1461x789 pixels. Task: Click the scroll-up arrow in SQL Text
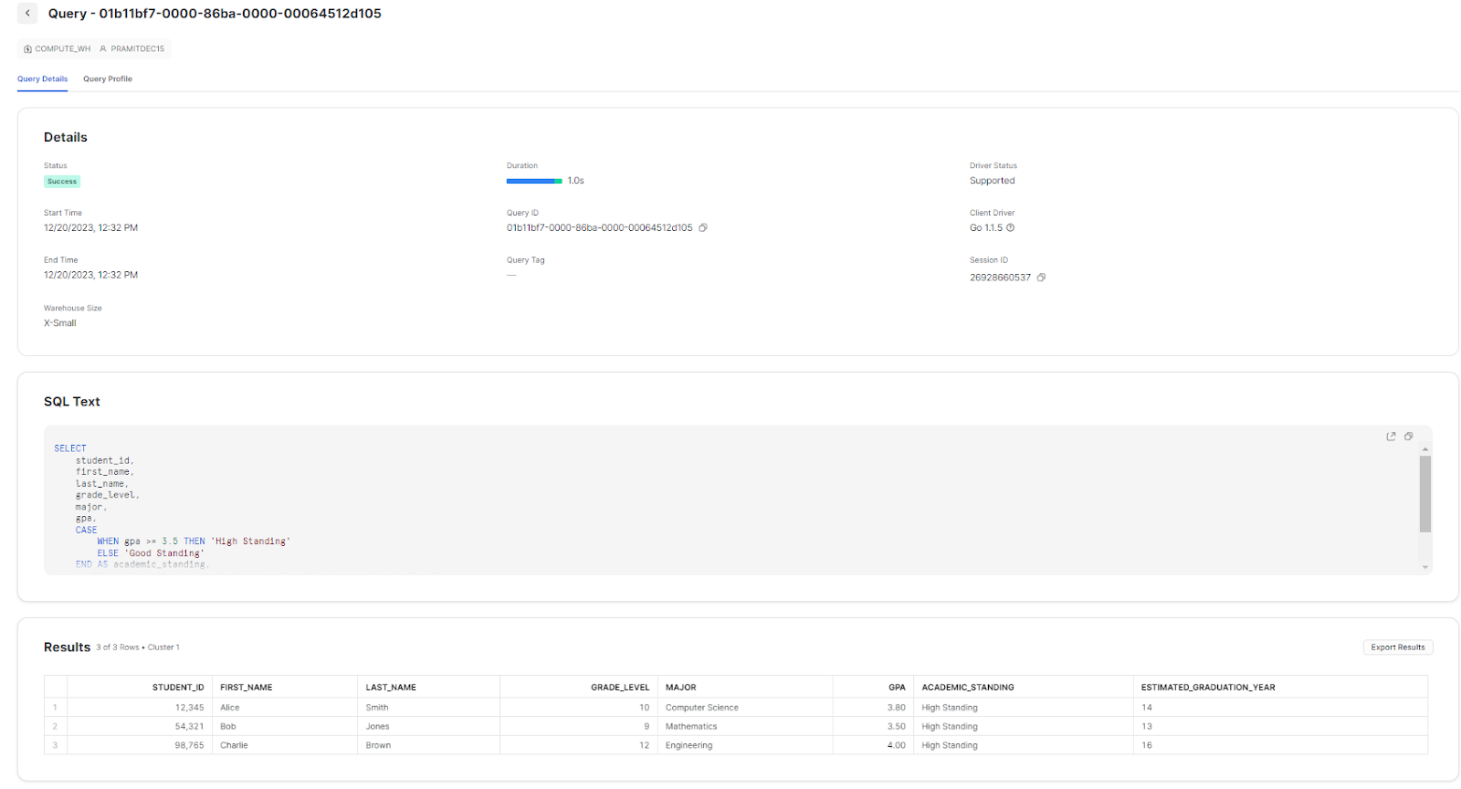coord(1424,449)
